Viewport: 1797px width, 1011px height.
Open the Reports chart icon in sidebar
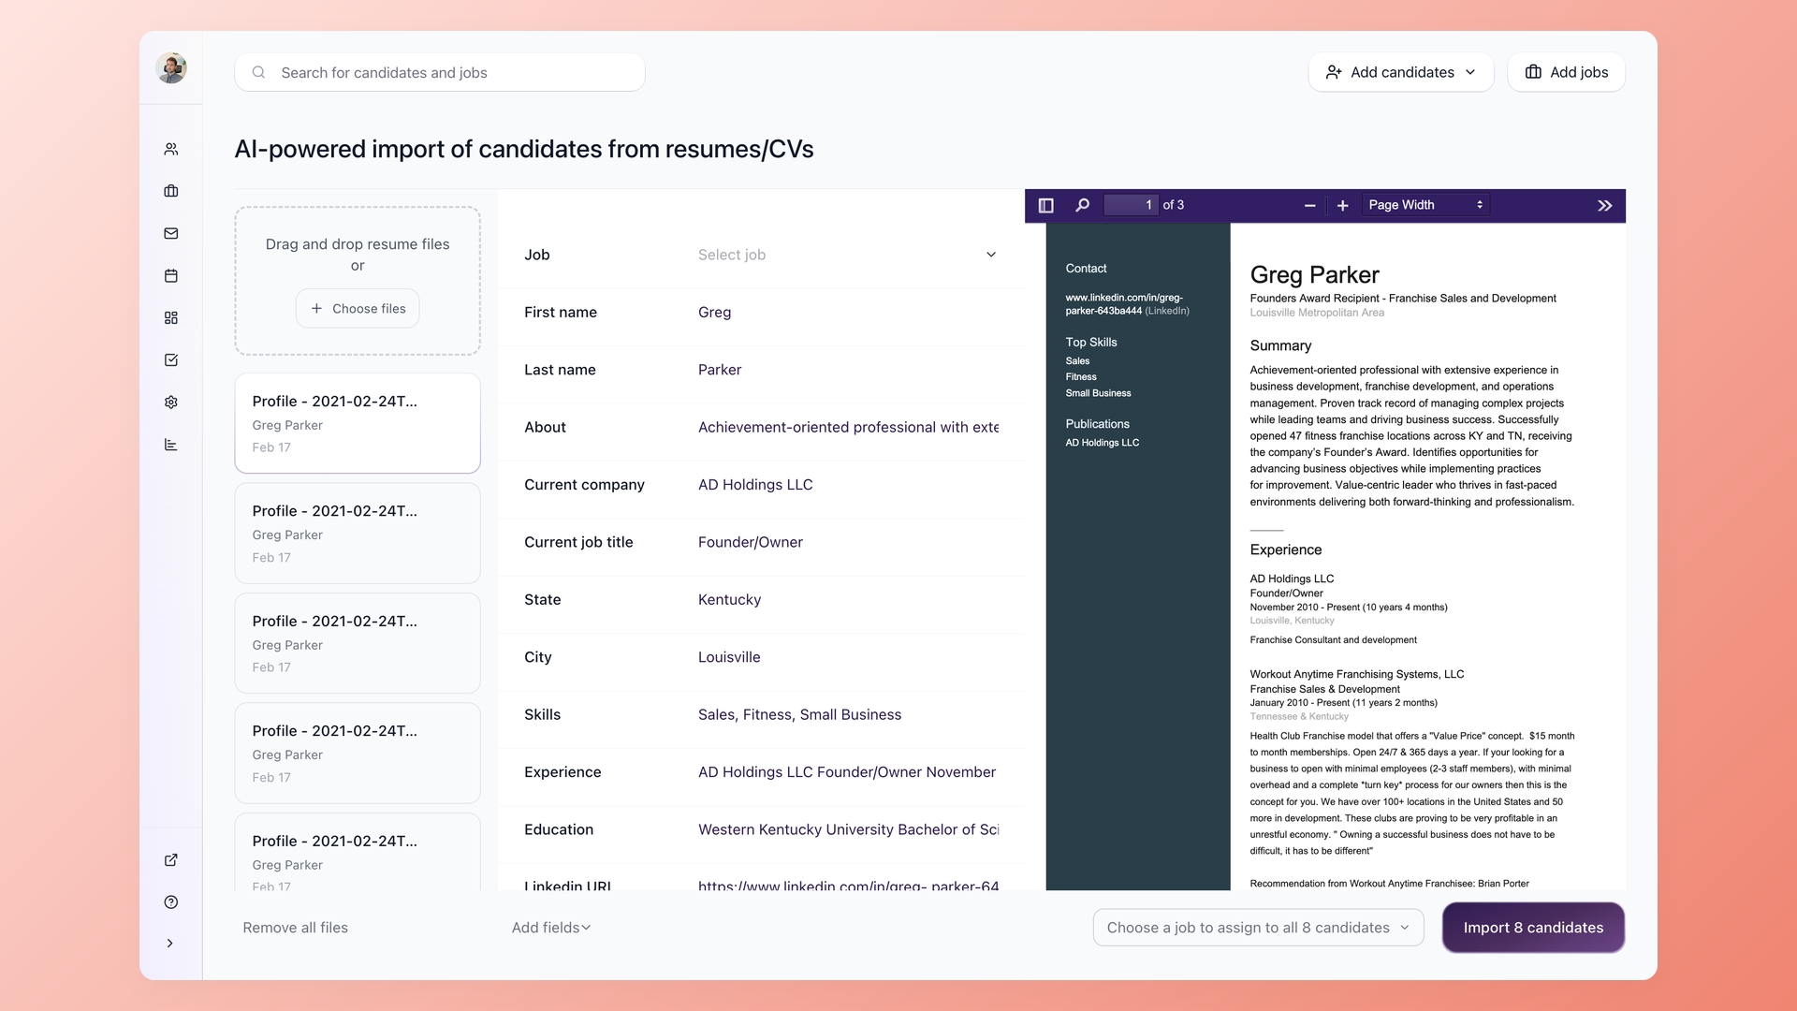click(171, 445)
